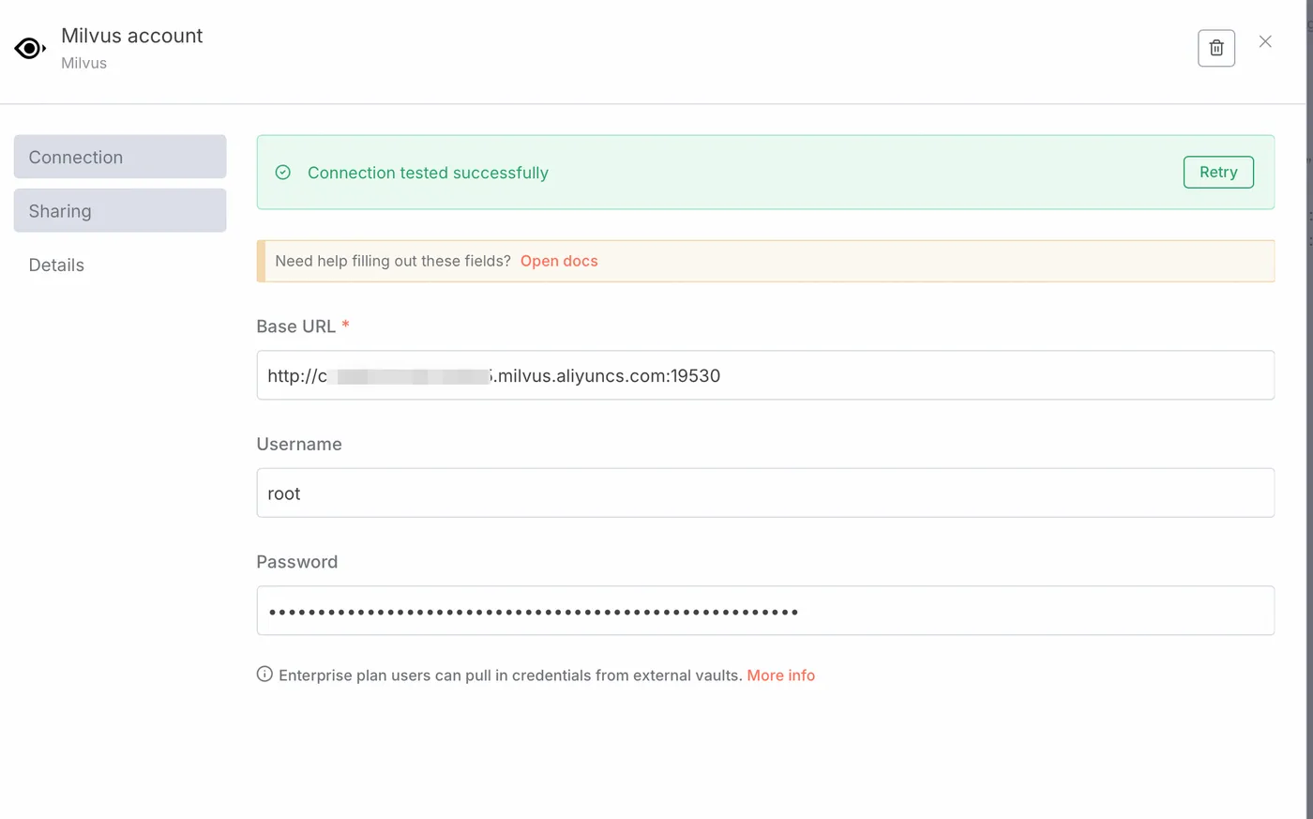Follow the More info link
Screen dimensions: 1313x819
[x=780, y=675]
